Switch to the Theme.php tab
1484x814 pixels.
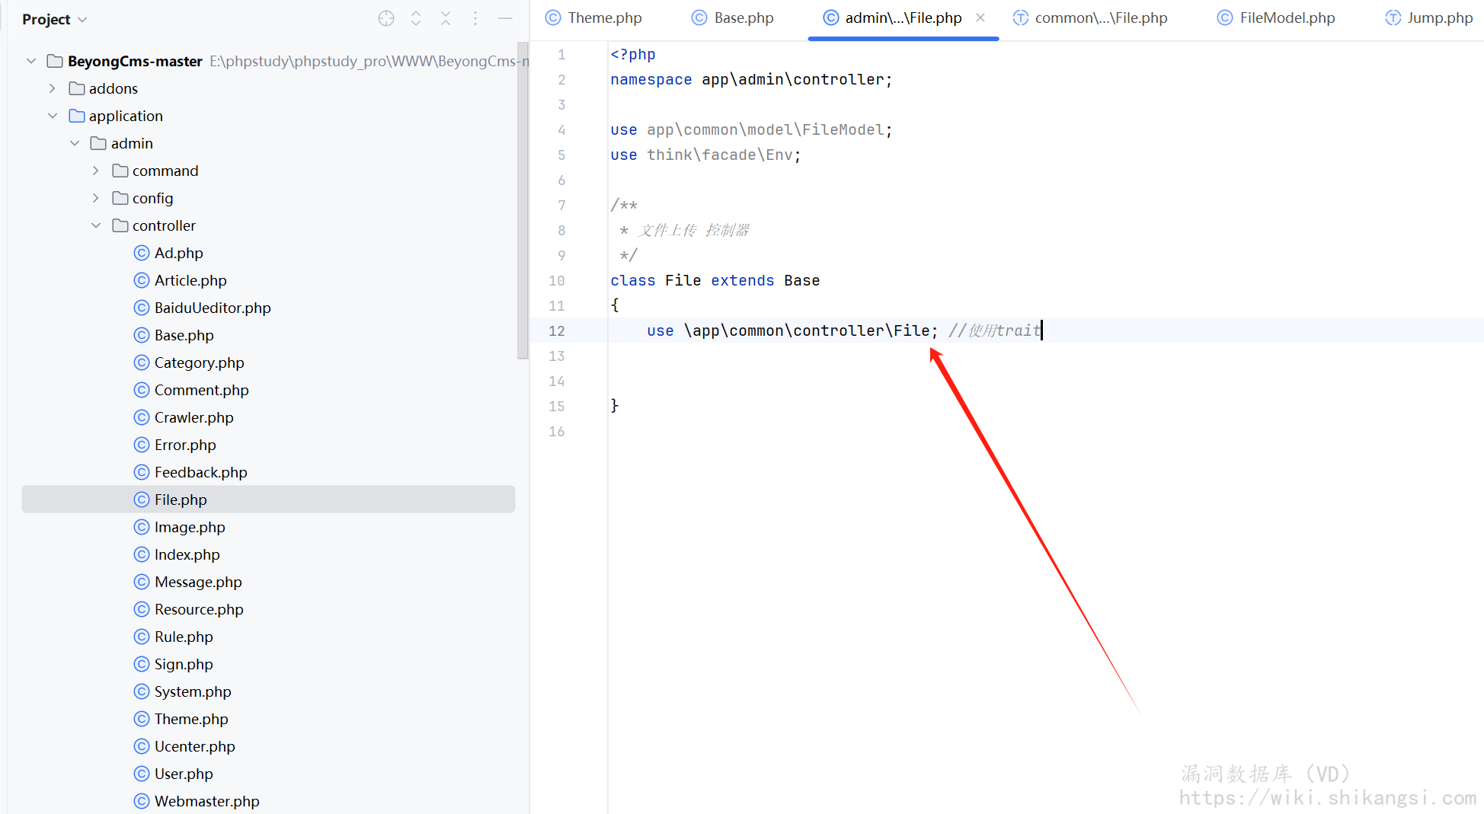click(x=594, y=18)
